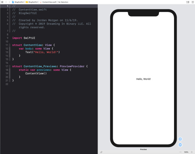Click line number 13 in the gutter
The height and width of the screenshot is (154, 195).
coord(7,52)
